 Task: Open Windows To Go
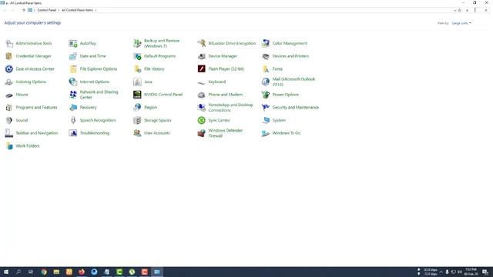[x=281, y=133]
